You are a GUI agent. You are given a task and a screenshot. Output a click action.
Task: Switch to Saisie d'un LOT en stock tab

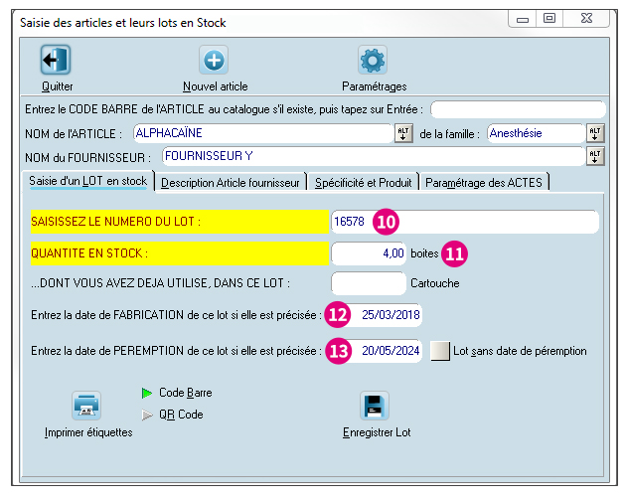click(87, 181)
